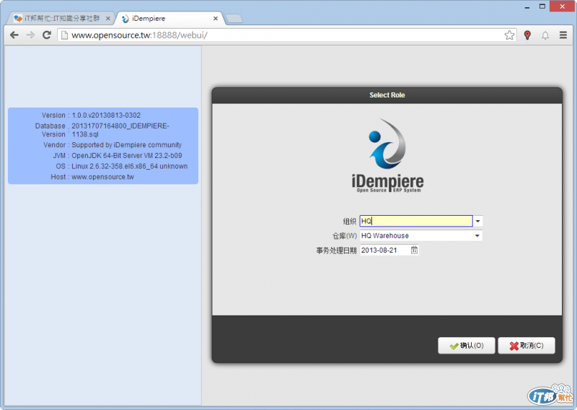Reload the page with refresh icon
This screenshot has height=410, width=577.
[47, 35]
